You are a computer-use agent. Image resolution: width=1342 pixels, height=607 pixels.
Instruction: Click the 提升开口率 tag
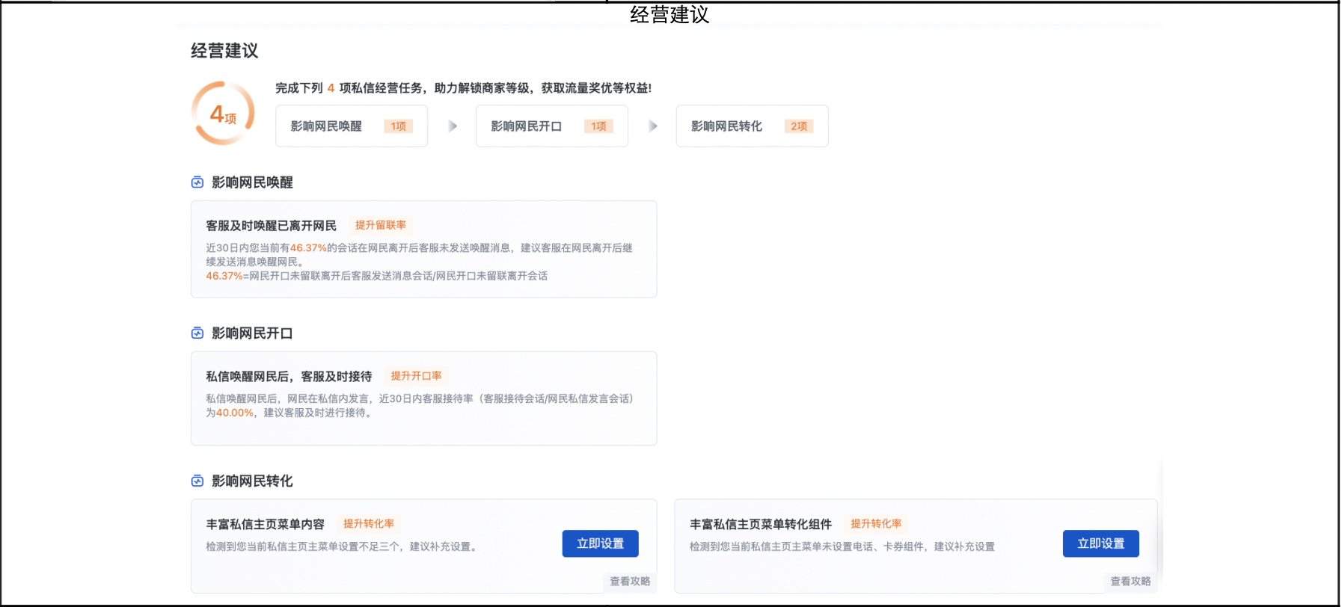click(416, 376)
